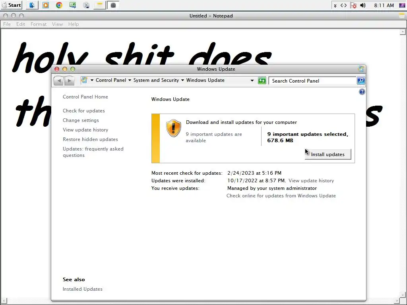
Task: Open Notepad's Help menu
Action: click(x=74, y=24)
